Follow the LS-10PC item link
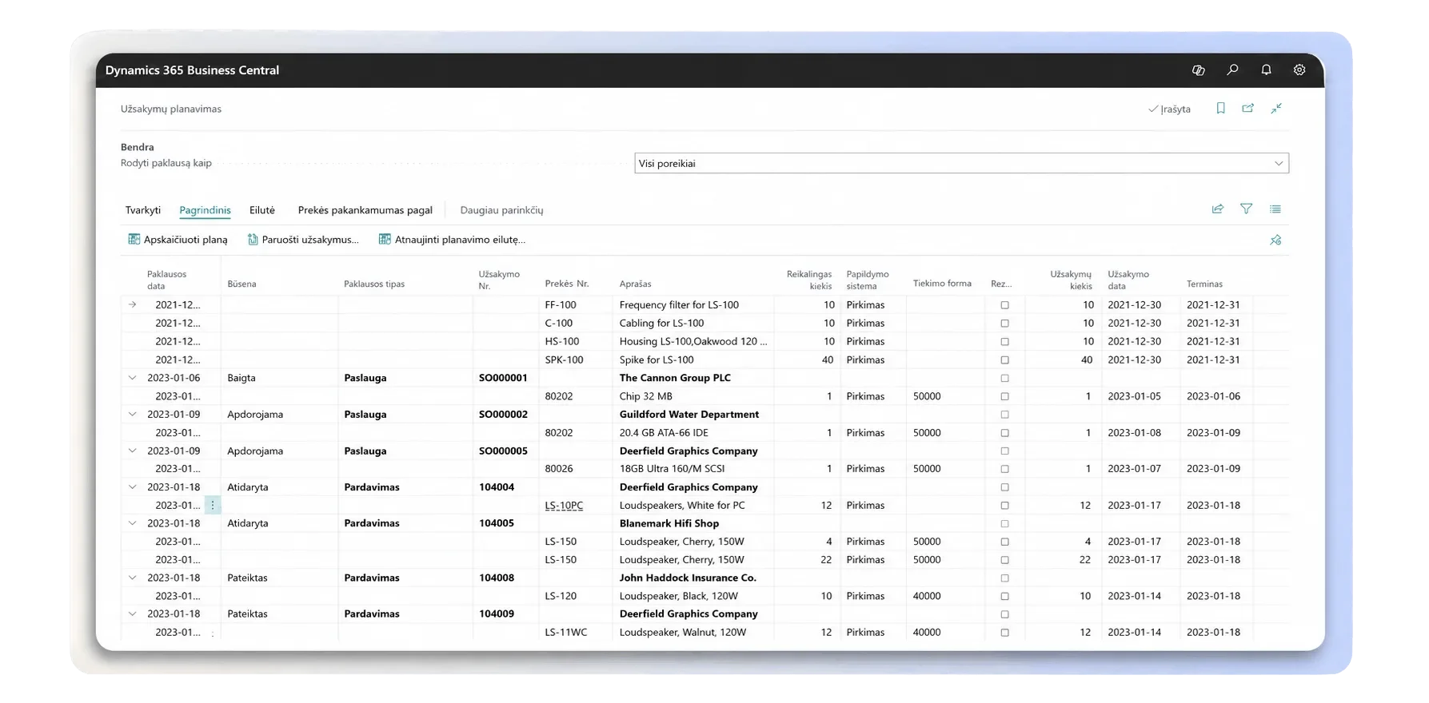The height and width of the screenshot is (703, 1429). tap(564, 505)
